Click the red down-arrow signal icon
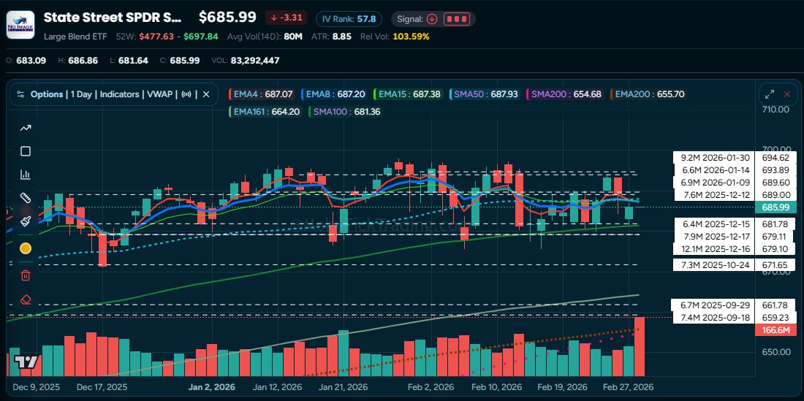The width and height of the screenshot is (804, 401). pyautogui.click(x=432, y=19)
